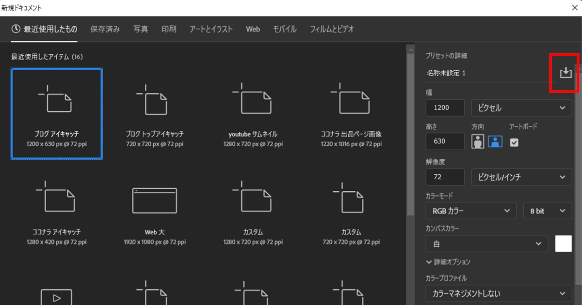Image resolution: width=582 pixels, height=305 pixels.
Task: Click the white canvas color swatch
Action: point(564,244)
